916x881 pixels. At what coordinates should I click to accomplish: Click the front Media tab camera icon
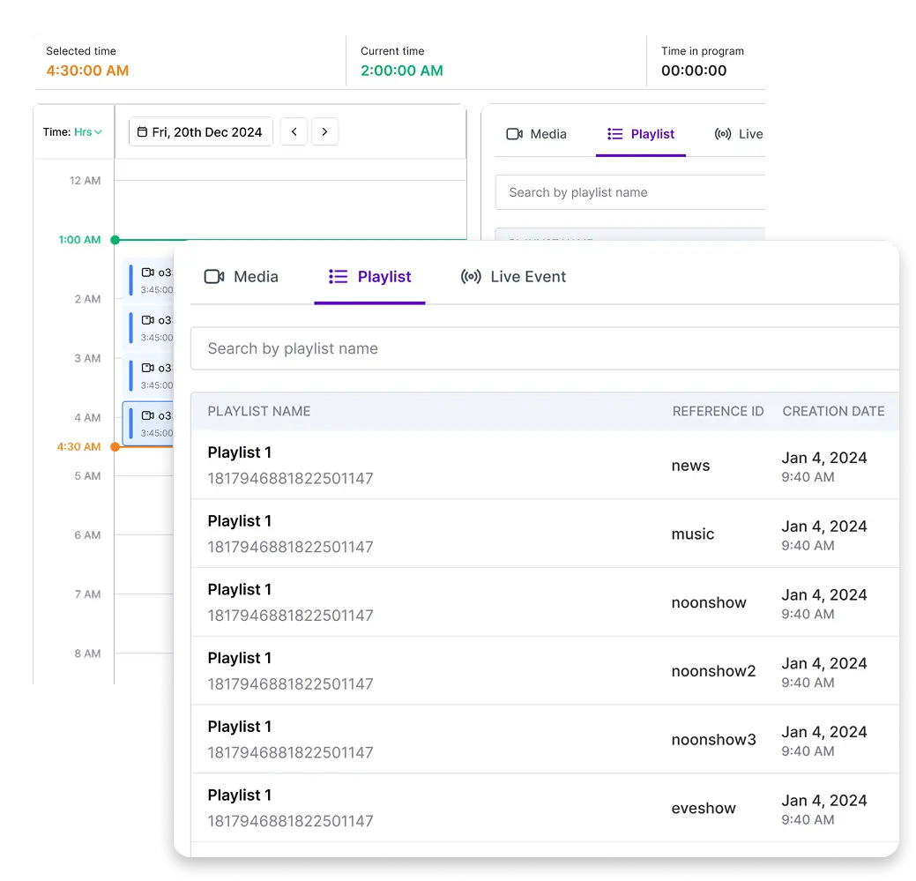coord(214,276)
